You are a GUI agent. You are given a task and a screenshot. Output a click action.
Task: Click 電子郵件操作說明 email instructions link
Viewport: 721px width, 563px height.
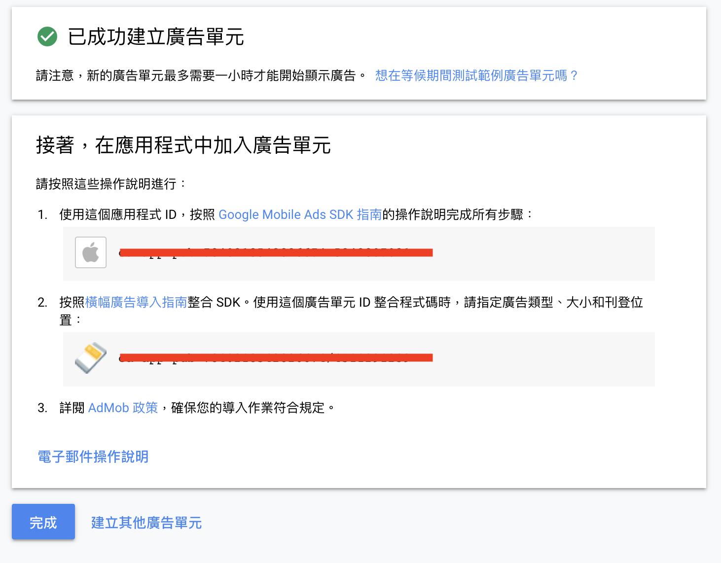tap(93, 457)
